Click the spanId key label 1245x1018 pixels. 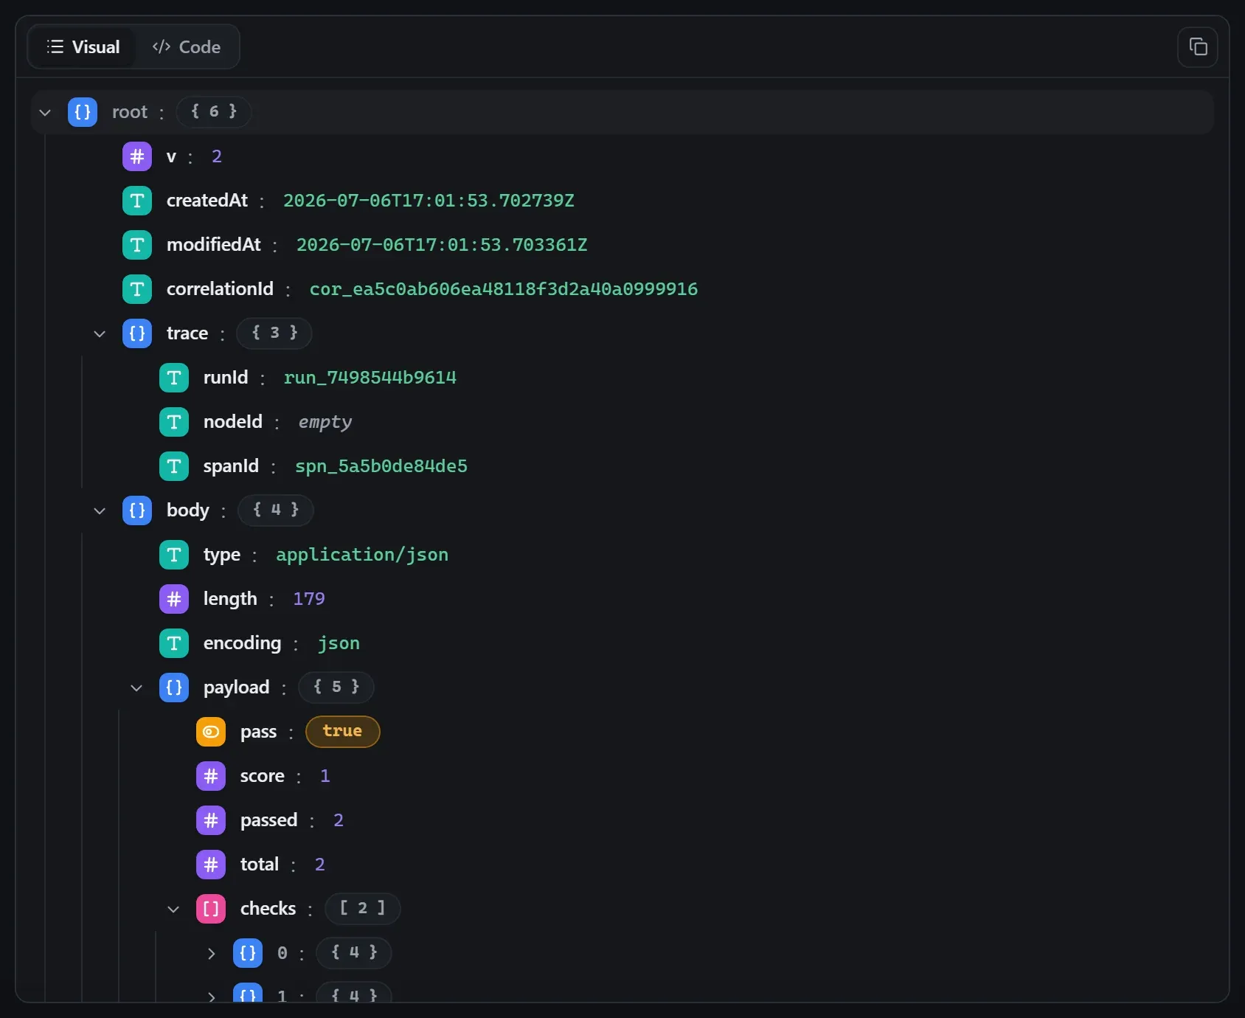[231, 466]
